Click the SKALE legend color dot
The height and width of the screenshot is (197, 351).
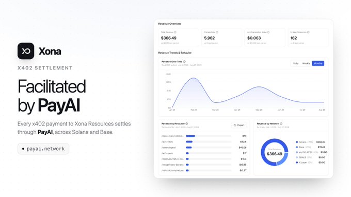[297, 157]
